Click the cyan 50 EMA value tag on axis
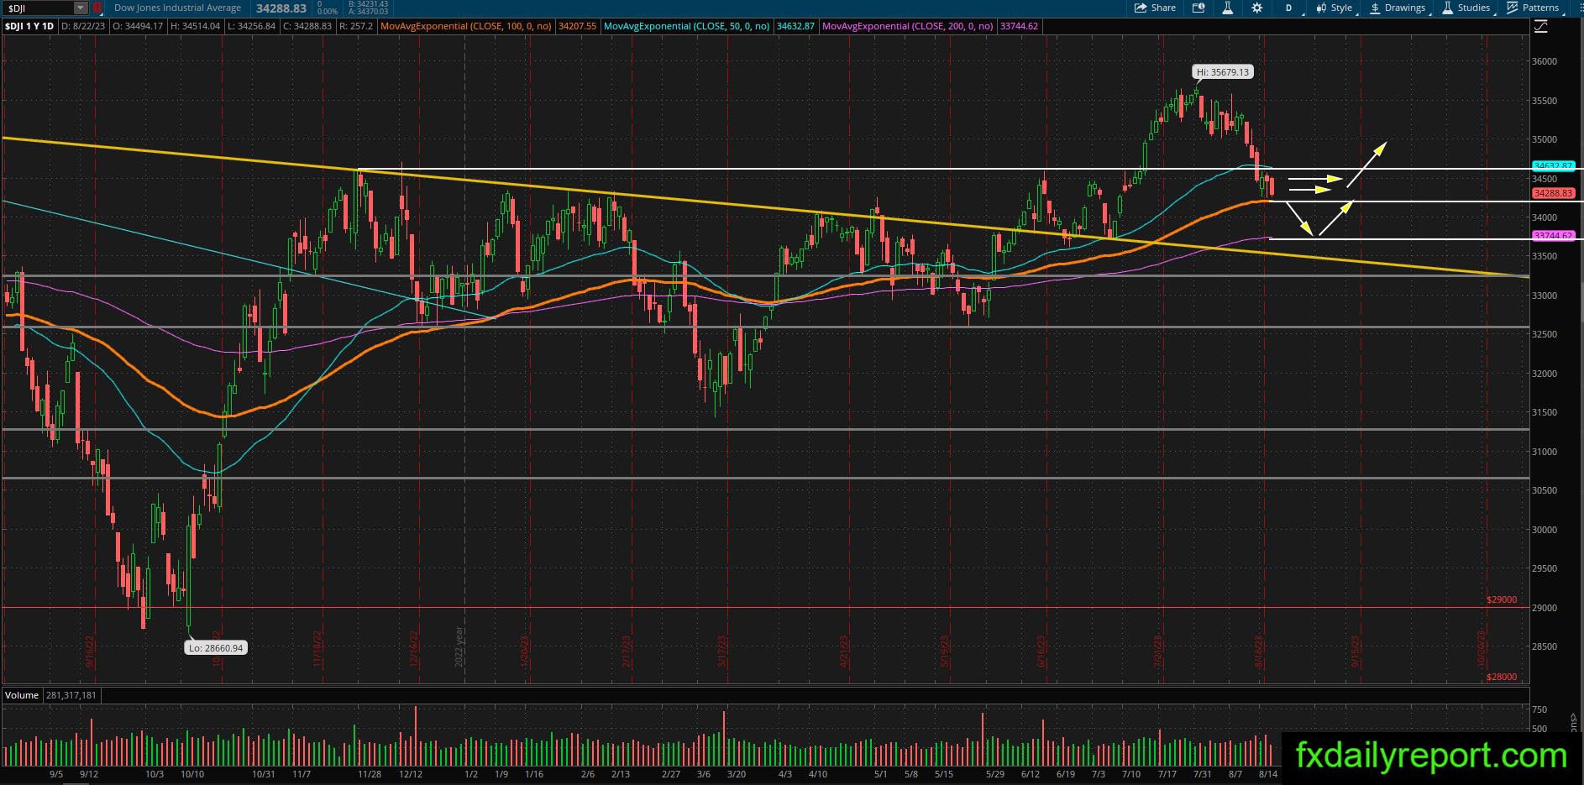 [1552, 166]
